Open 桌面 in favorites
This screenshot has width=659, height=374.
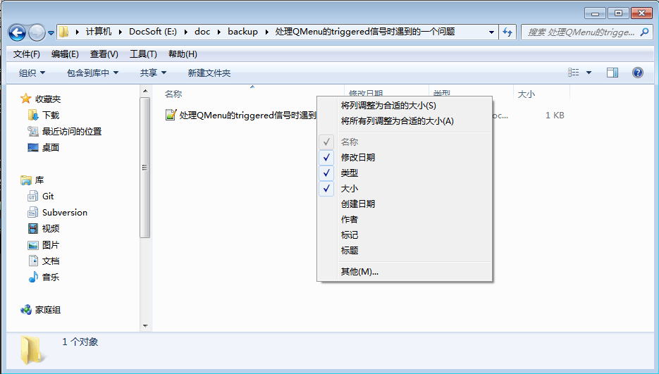(51, 147)
